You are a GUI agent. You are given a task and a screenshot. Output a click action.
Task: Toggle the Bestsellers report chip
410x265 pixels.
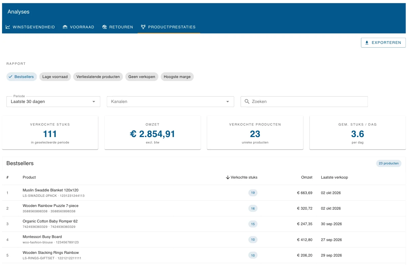[22, 77]
